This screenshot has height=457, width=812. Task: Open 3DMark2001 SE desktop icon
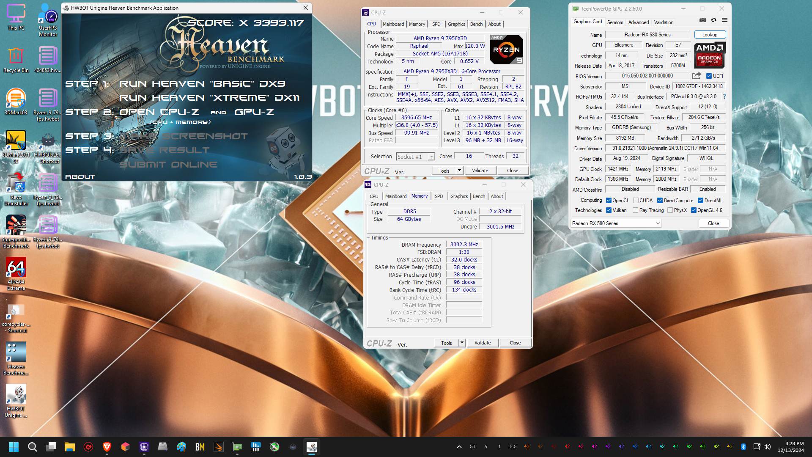pos(16,147)
